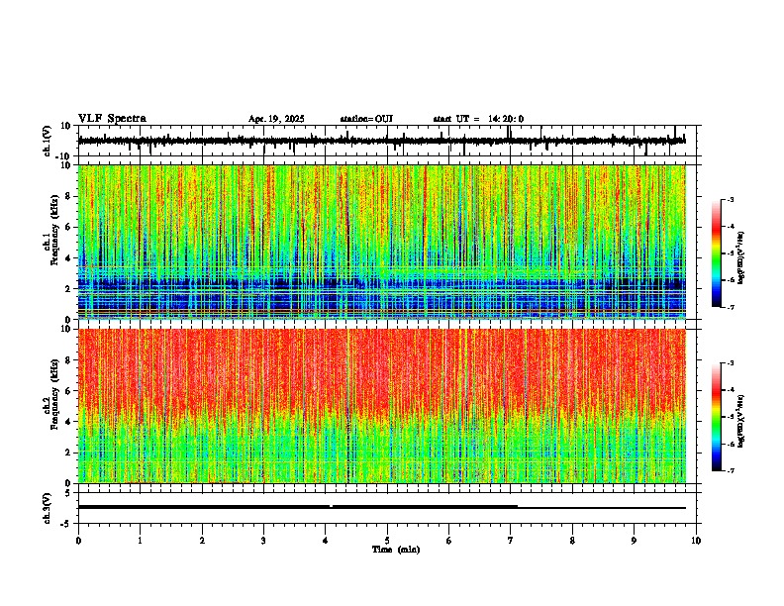Click the "2" tick on the ch.1 frequency axis
Image resolution: width=784 pixels, height=606 pixels.
pos(70,288)
